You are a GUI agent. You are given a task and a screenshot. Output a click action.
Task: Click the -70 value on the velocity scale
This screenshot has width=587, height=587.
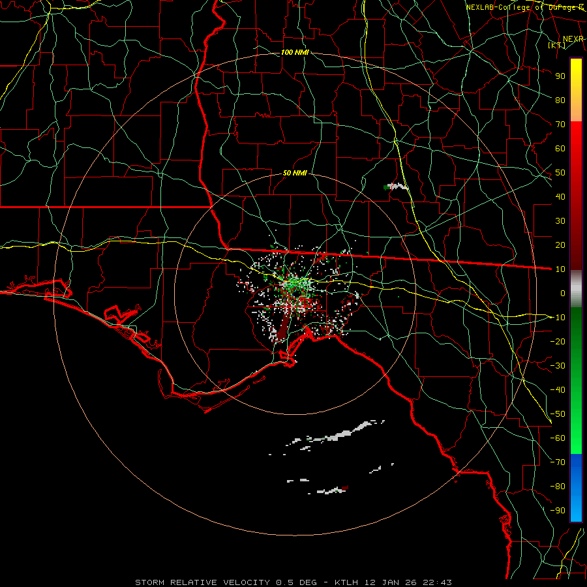click(558, 462)
